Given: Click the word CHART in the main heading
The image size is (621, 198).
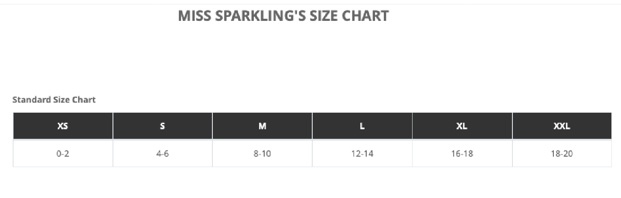Looking at the screenshot, I should (365, 16).
